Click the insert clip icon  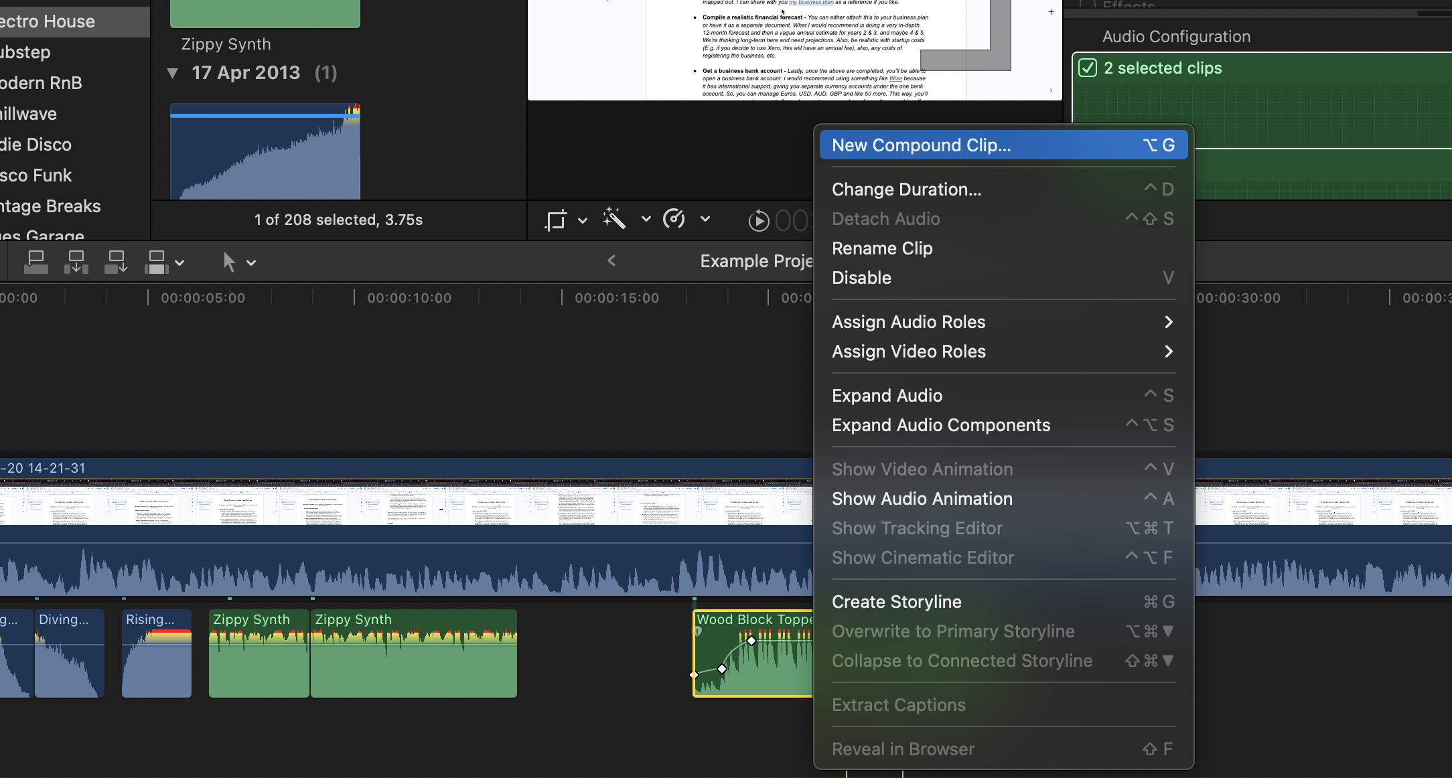pos(76,262)
